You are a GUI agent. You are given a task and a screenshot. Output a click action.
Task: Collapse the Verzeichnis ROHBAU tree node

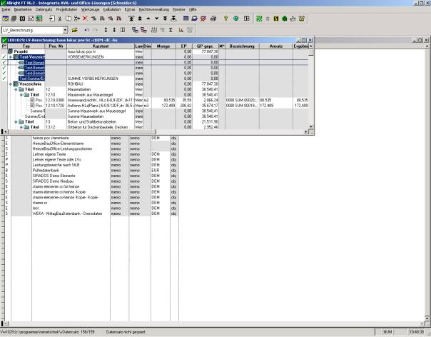pos(11,84)
